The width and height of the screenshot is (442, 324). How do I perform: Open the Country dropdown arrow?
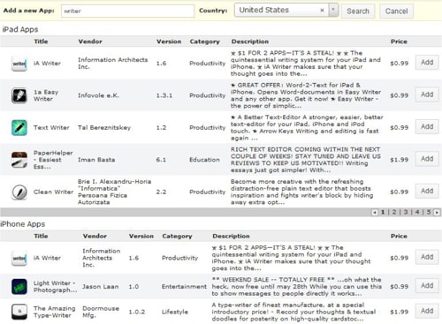coord(333,11)
